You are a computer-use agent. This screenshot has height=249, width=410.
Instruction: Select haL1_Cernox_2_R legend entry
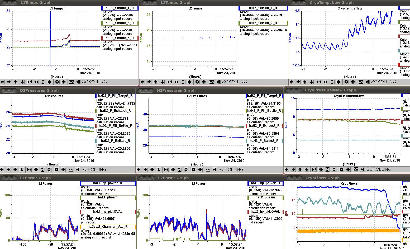point(120,23)
